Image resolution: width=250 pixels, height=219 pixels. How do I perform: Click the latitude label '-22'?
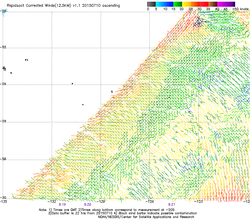click(x=3, y=47)
